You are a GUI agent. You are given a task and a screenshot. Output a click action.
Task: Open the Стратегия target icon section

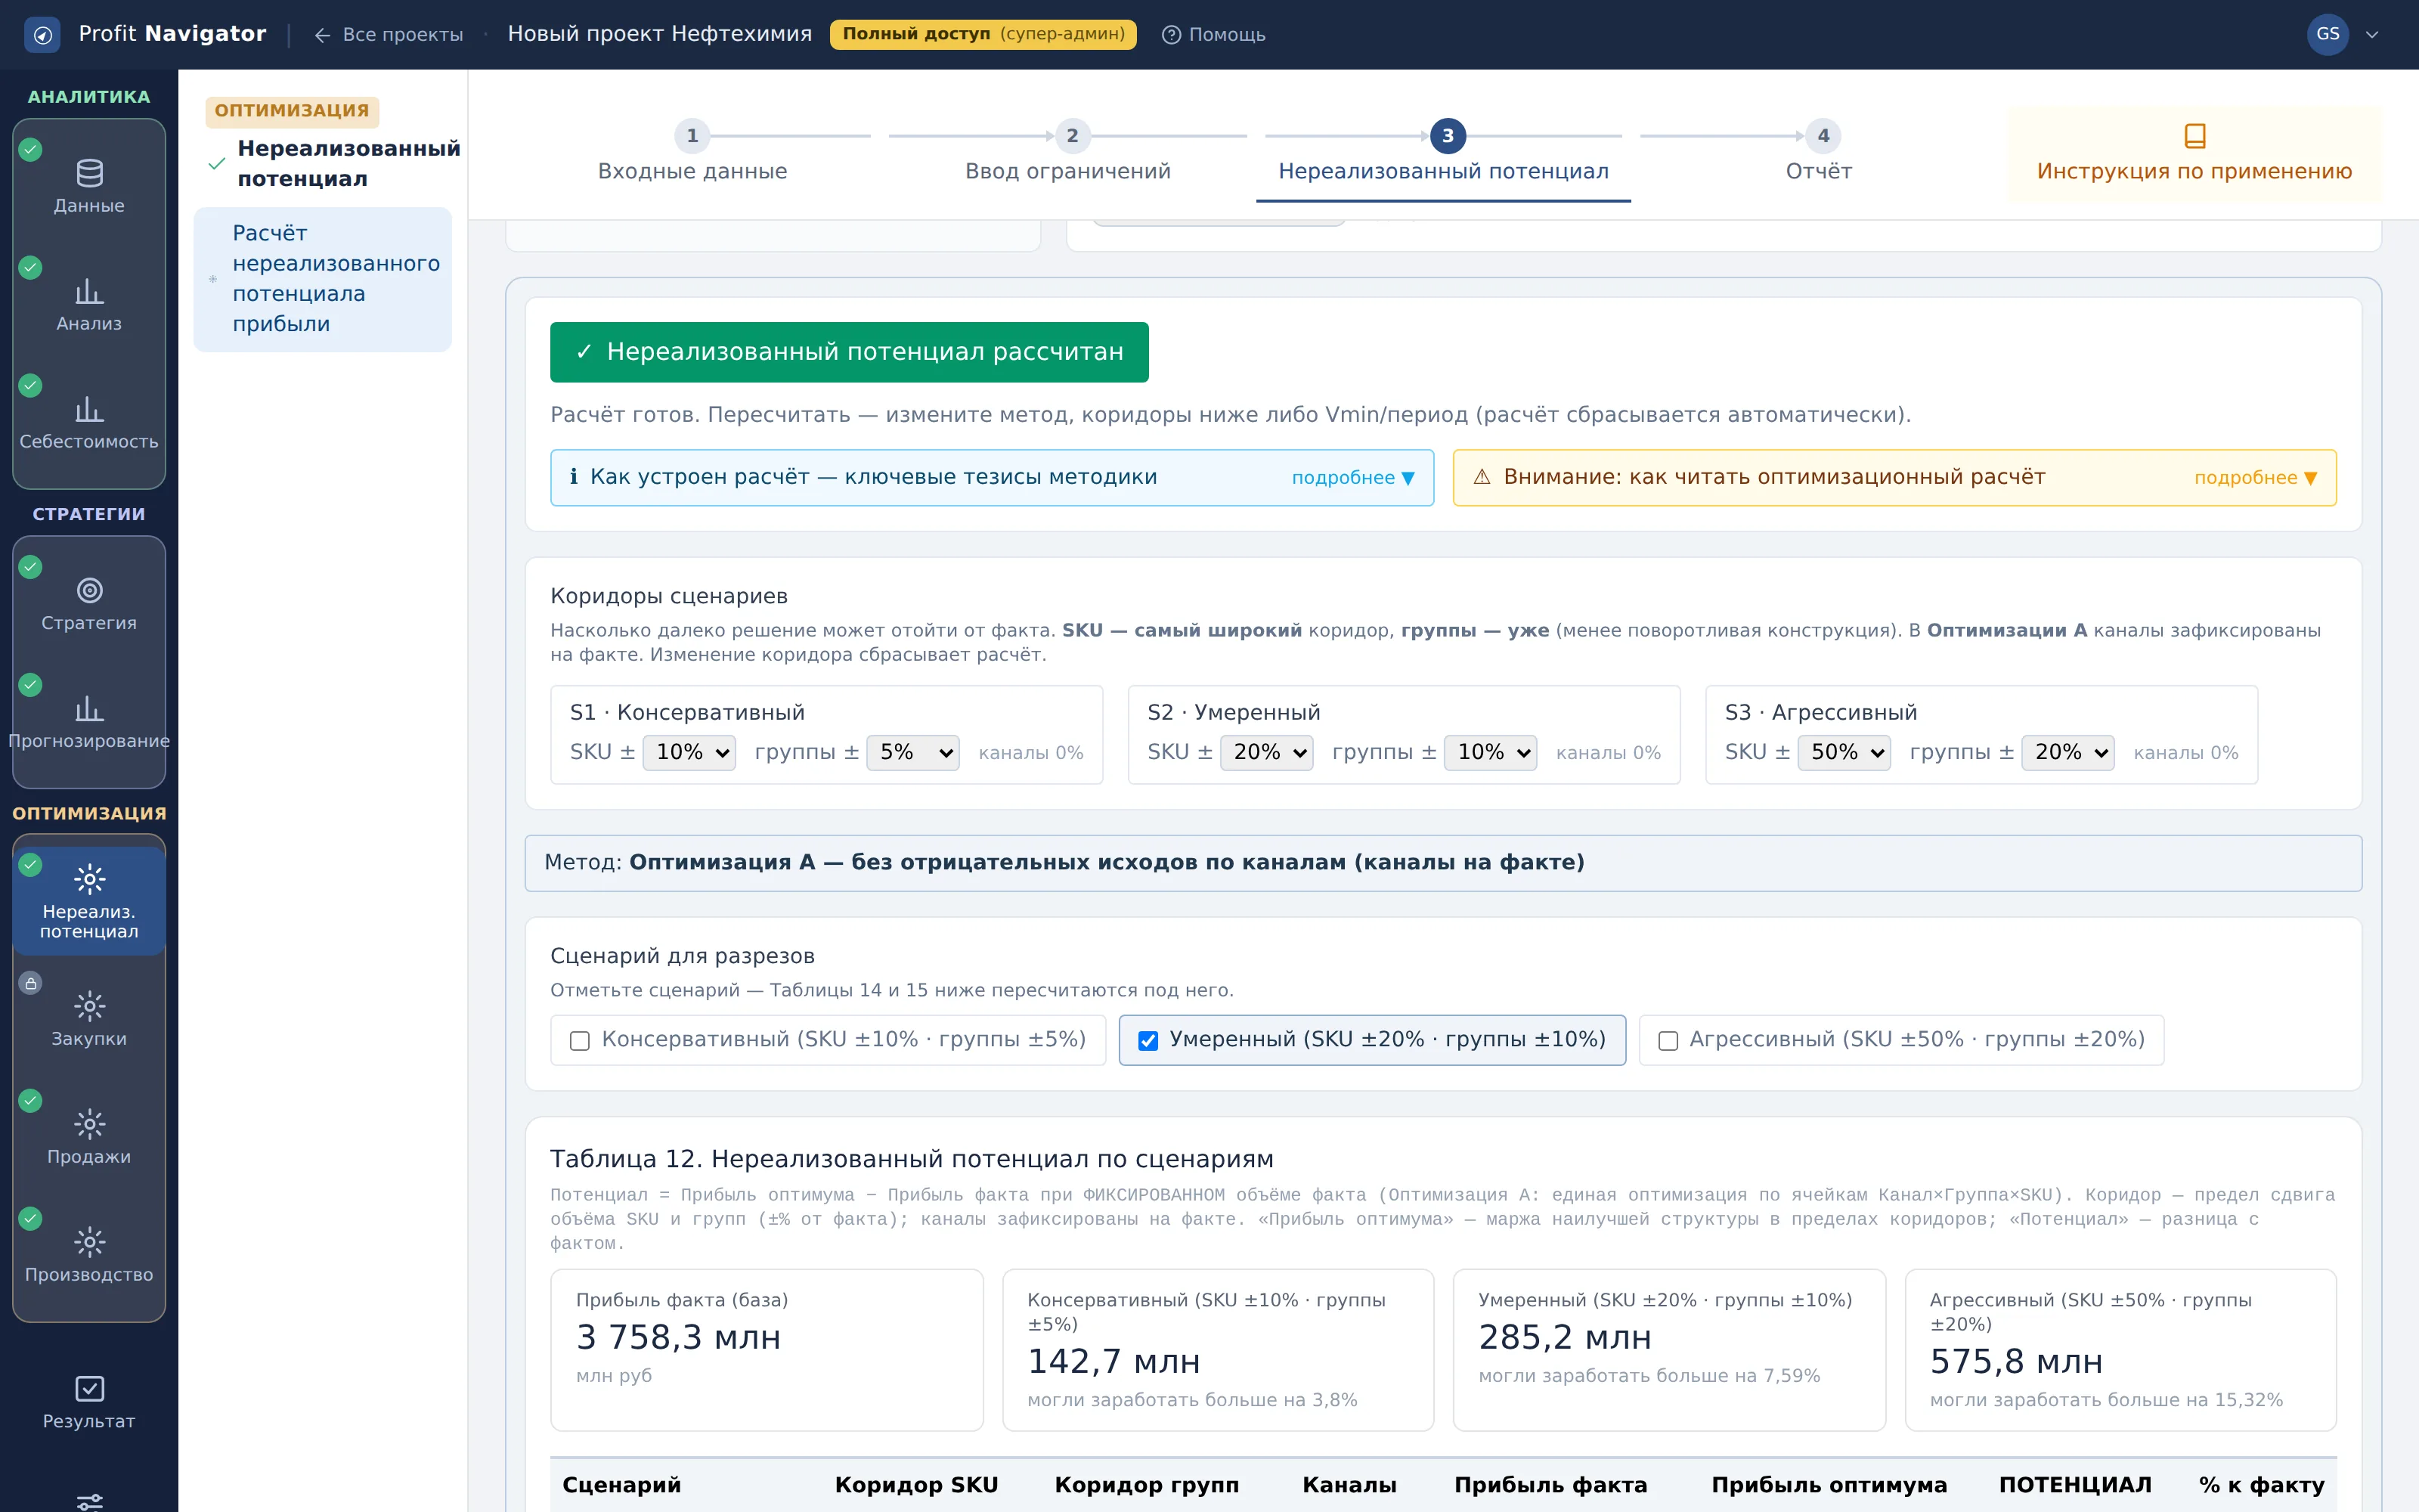pyautogui.click(x=89, y=604)
